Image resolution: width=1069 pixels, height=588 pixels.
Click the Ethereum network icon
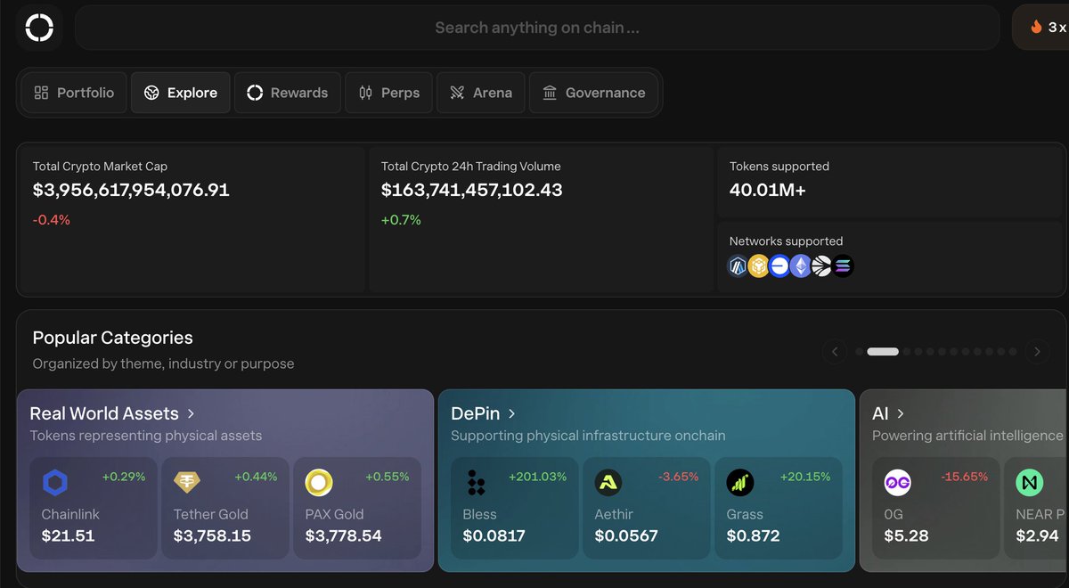pos(801,266)
